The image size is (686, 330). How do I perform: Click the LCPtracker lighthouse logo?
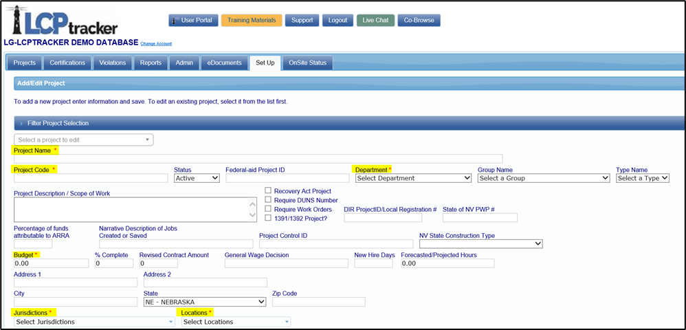pyautogui.click(x=62, y=21)
